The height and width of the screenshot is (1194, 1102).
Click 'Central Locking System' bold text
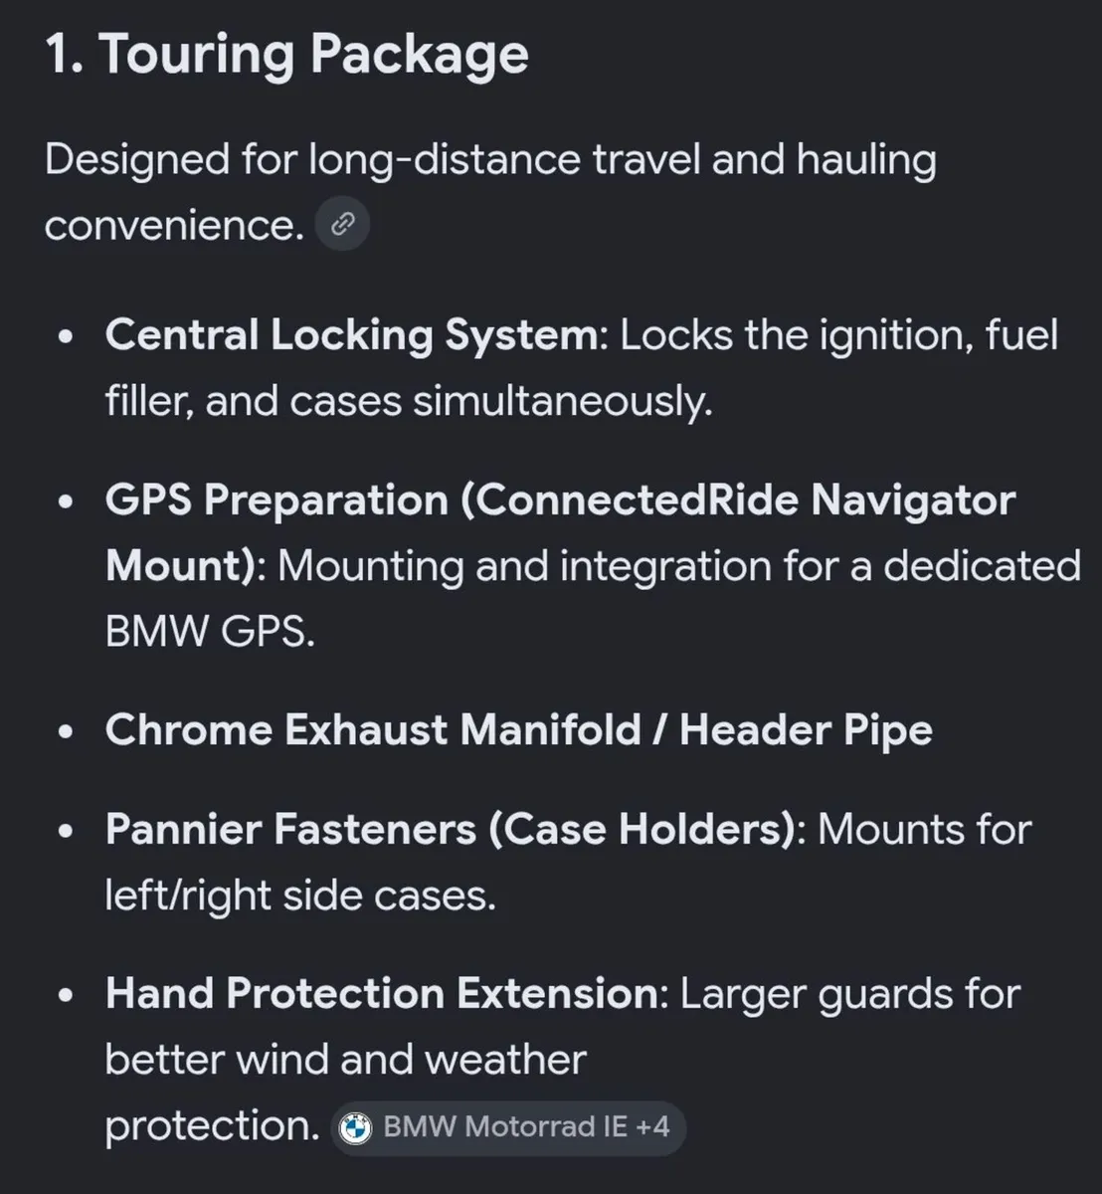[x=350, y=335]
